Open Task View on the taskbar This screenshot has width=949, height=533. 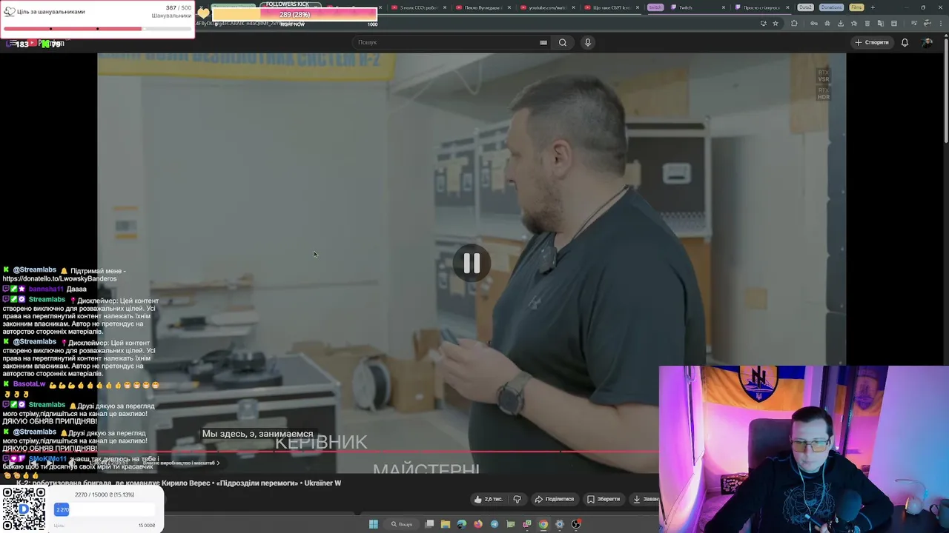tap(429, 524)
